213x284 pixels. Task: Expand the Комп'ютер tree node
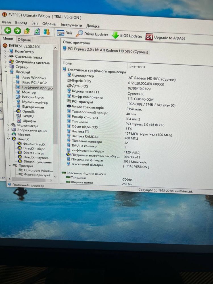tap(5, 51)
